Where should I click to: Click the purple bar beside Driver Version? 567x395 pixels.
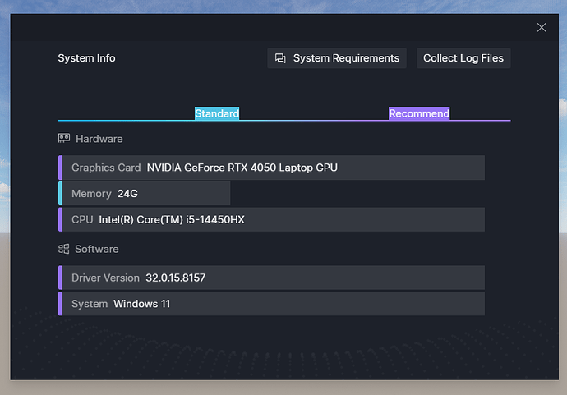pos(60,278)
